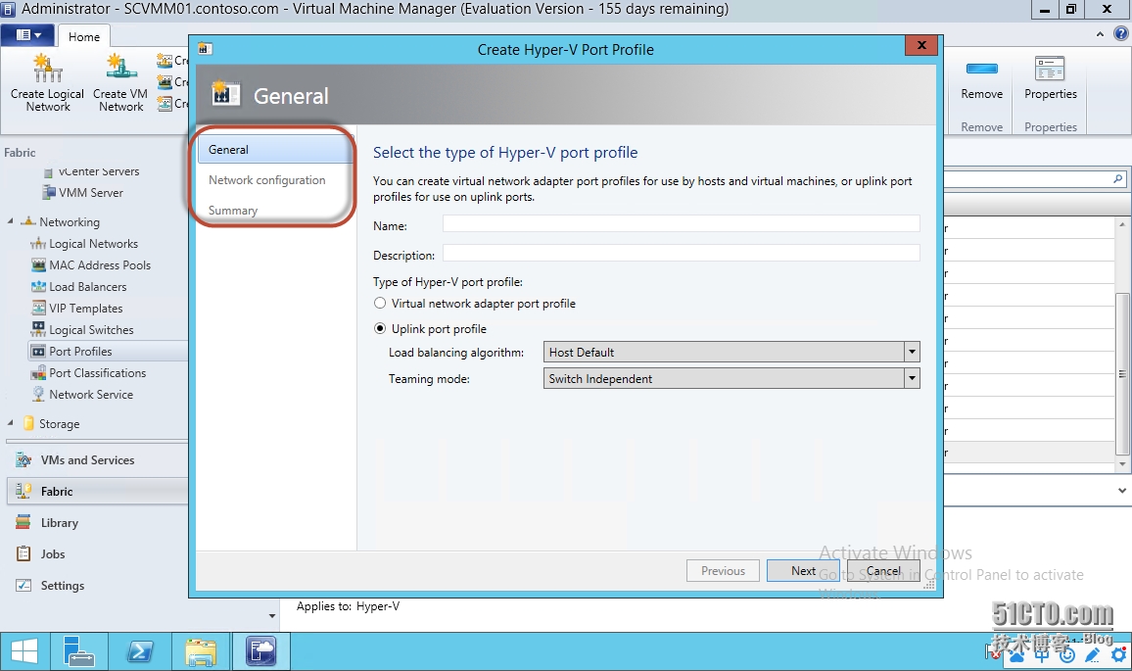Open File Explorer from the taskbar

coord(201,652)
